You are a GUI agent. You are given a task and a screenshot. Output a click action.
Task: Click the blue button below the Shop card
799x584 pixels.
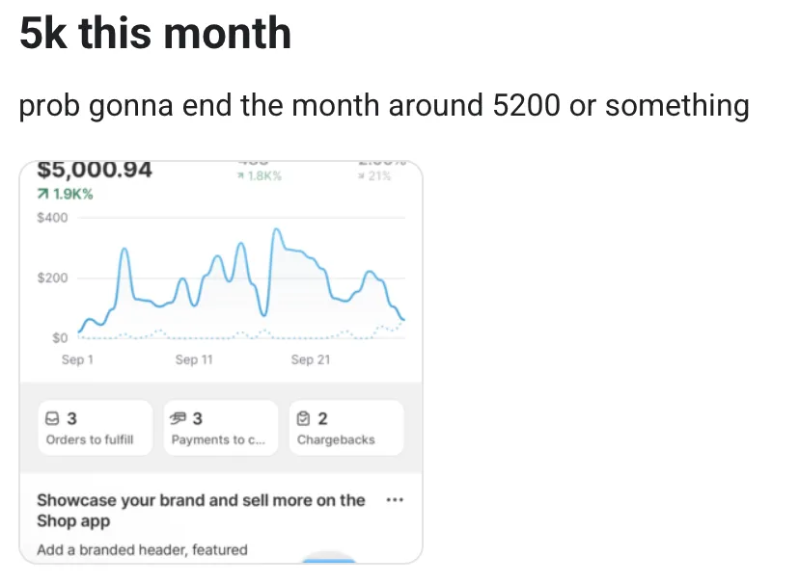[x=329, y=559]
